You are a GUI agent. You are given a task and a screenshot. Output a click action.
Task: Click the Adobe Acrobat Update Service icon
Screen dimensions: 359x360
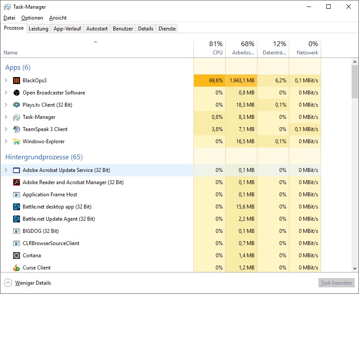click(x=16, y=170)
